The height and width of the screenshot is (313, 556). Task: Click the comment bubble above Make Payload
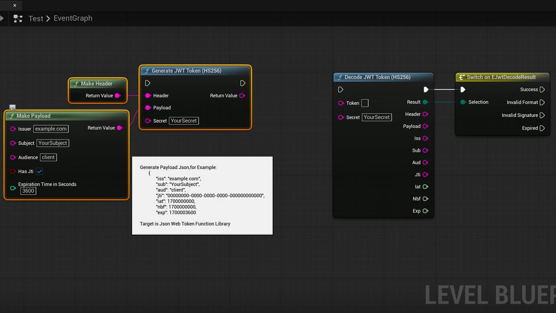pos(12,107)
